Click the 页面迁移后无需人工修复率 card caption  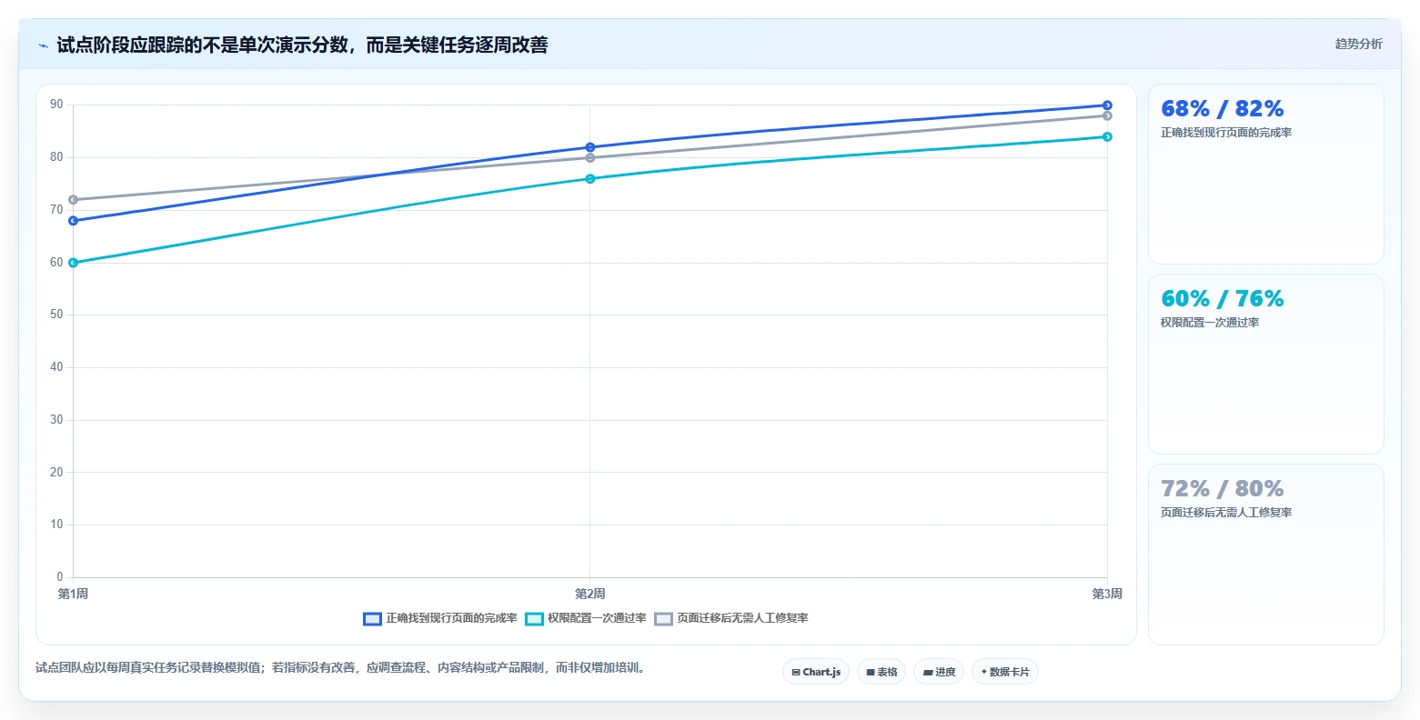coord(1226,513)
